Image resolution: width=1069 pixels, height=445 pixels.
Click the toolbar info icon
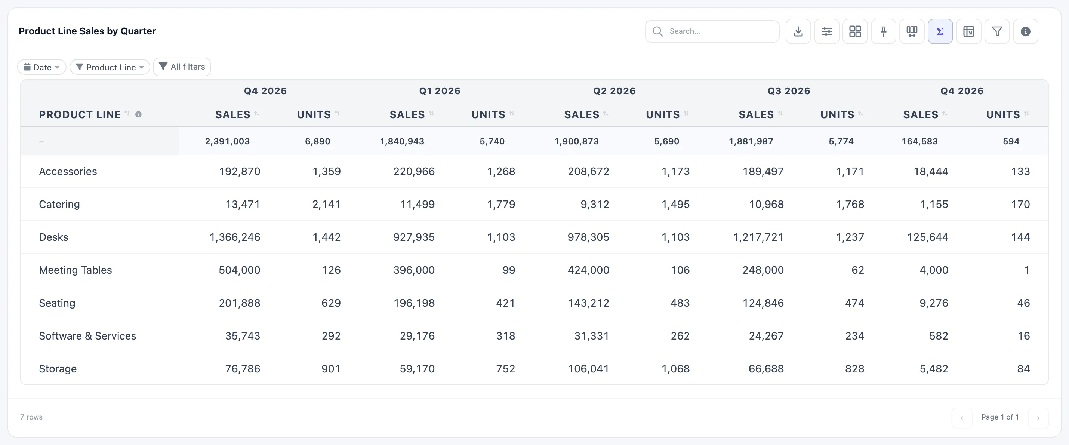point(1025,31)
